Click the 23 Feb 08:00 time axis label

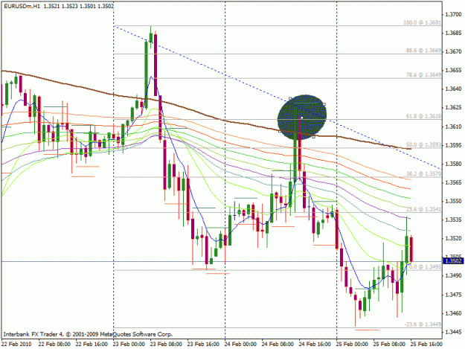pyautogui.click(x=166, y=344)
